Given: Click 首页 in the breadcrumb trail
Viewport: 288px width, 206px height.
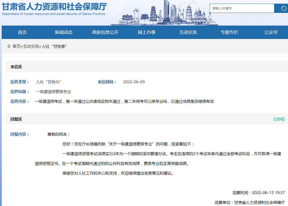Looking at the screenshot, I should [x=17, y=46].
